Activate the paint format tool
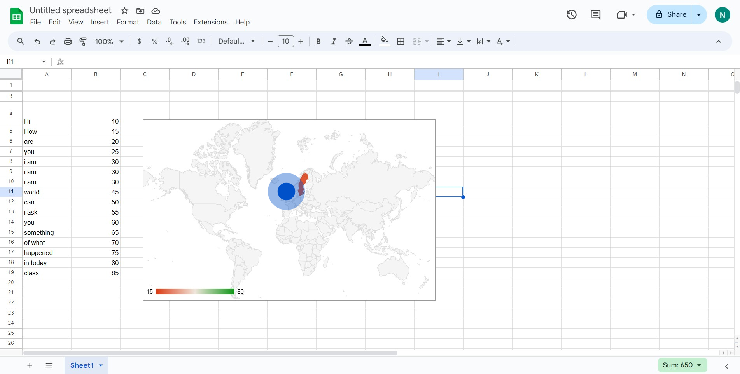 [83, 42]
